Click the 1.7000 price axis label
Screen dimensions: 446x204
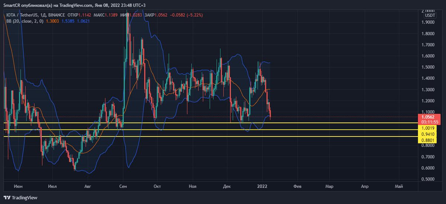tap(428, 45)
